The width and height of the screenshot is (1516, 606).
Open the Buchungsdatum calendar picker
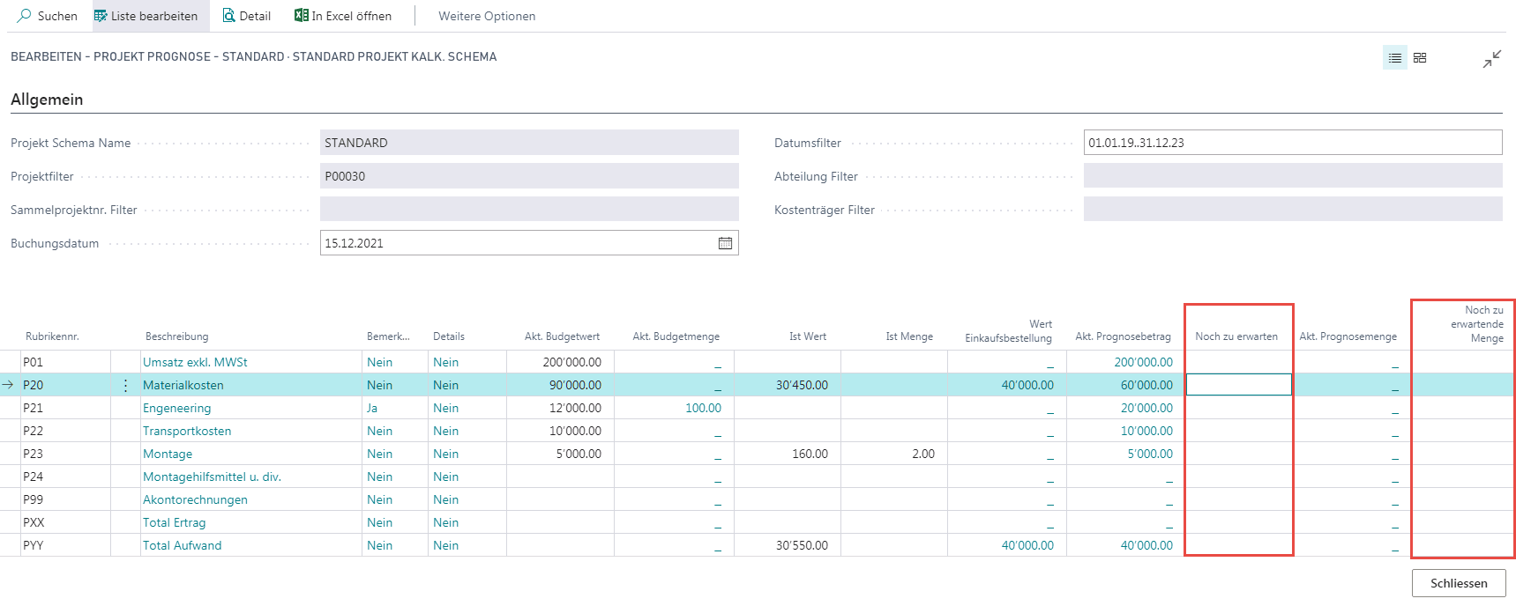(x=725, y=243)
